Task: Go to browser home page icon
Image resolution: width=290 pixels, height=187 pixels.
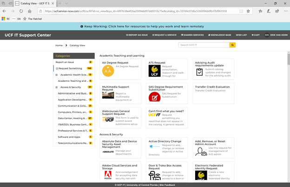Action: pos(30,11)
